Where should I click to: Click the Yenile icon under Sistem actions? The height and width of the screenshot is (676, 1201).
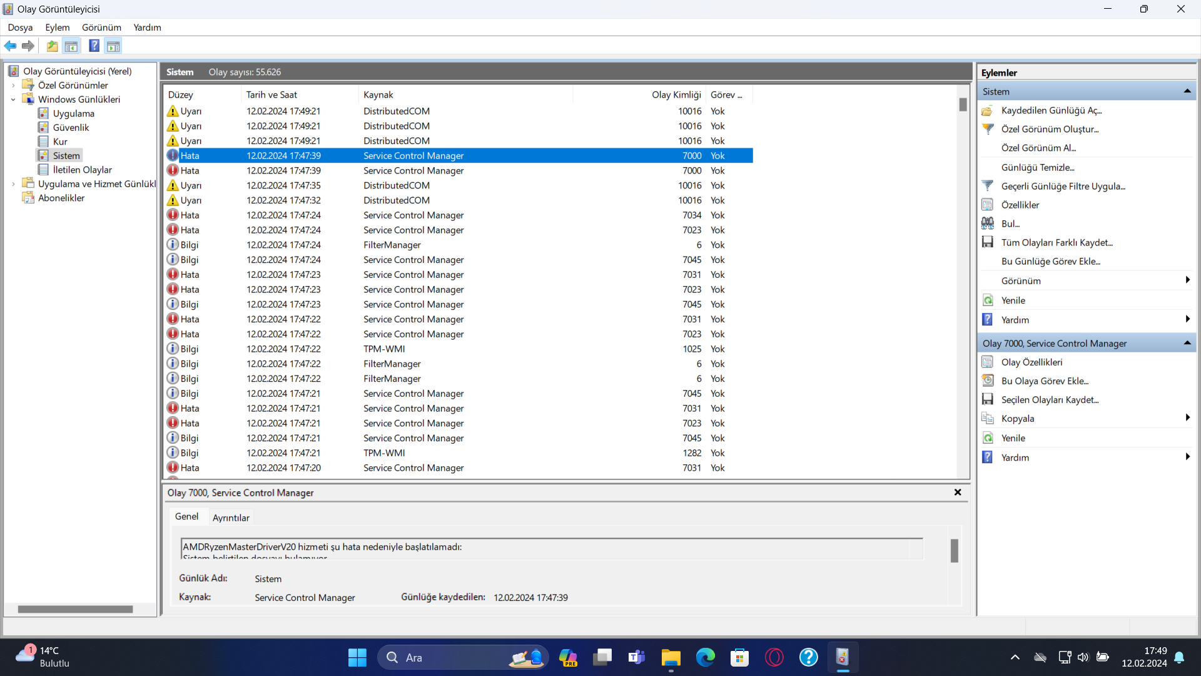click(x=988, y=300)
